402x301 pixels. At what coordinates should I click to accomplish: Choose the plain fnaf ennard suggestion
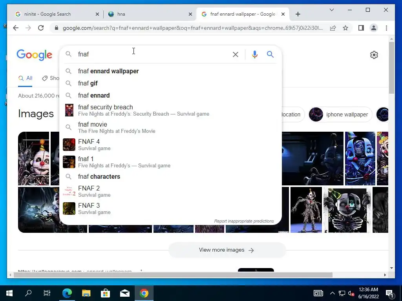click(170, 96)
